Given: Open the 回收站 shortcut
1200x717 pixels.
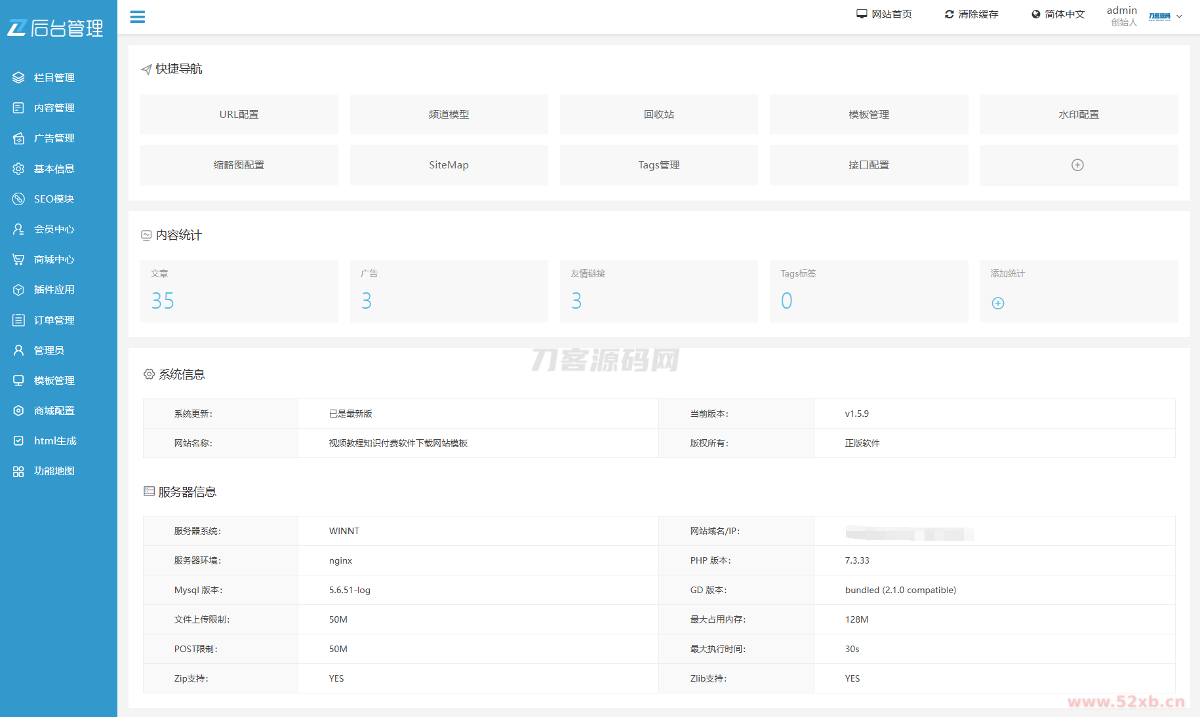Looking at the screenshot, I should 658,115.
